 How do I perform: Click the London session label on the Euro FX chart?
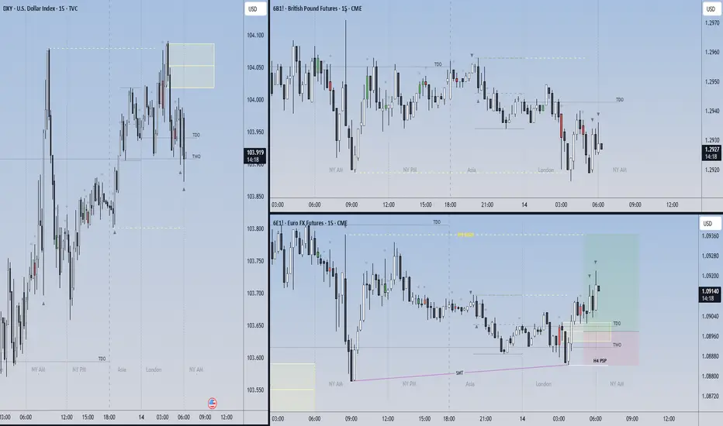(544, 383)
